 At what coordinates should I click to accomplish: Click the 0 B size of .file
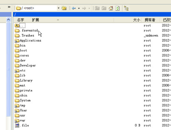[x=137, y=125]
